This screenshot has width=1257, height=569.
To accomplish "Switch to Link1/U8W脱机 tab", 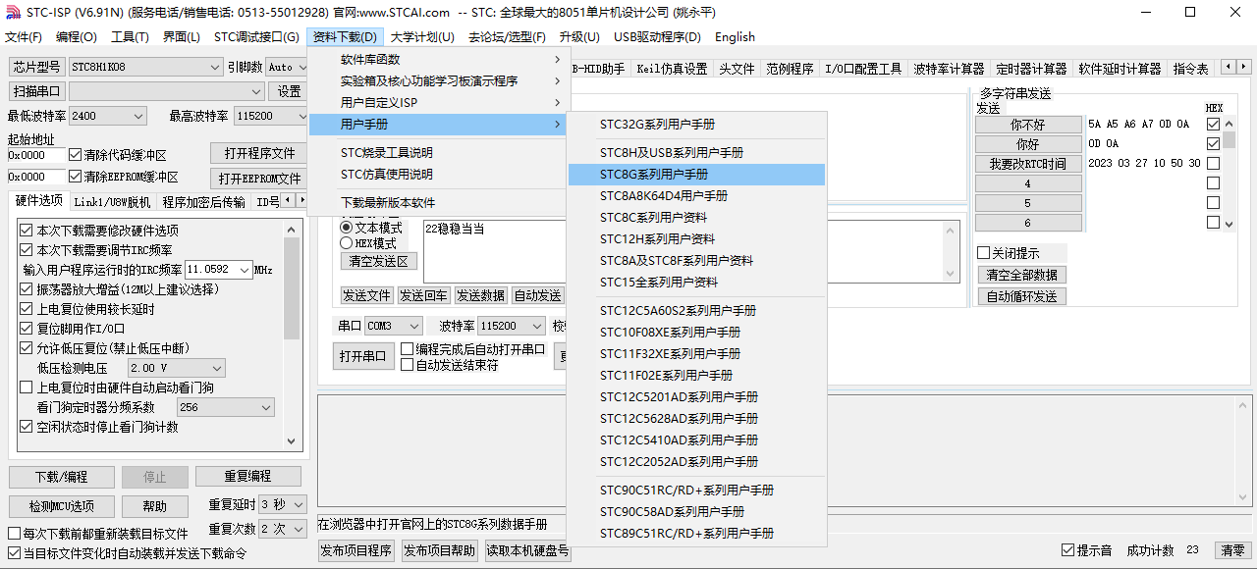I will click(x=112, y=202).
